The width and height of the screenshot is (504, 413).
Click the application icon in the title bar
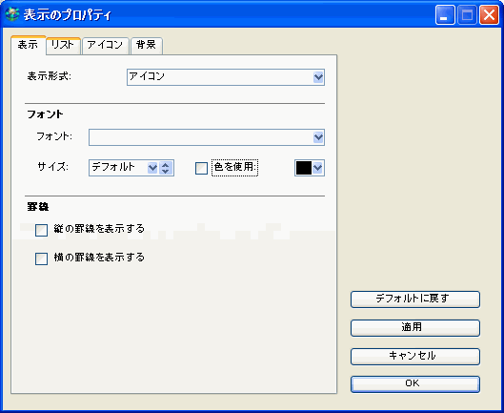12,14
